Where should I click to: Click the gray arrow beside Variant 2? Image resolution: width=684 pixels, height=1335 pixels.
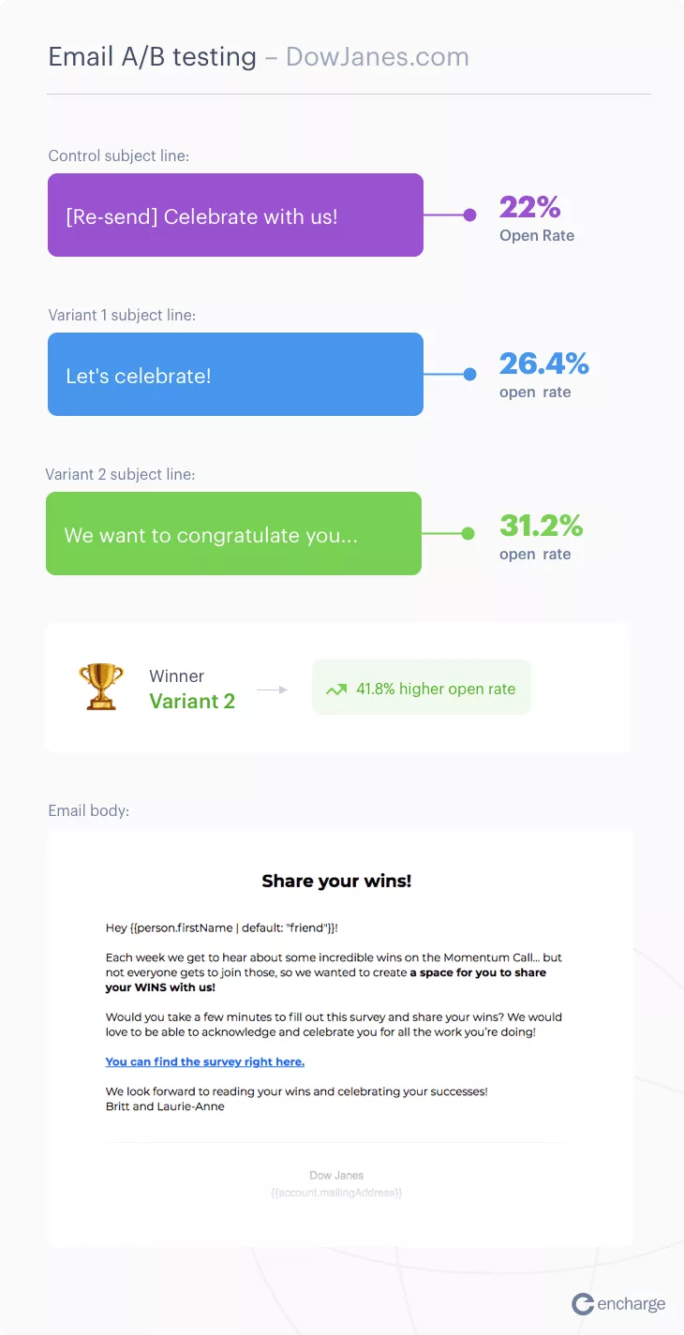[272, 690]
